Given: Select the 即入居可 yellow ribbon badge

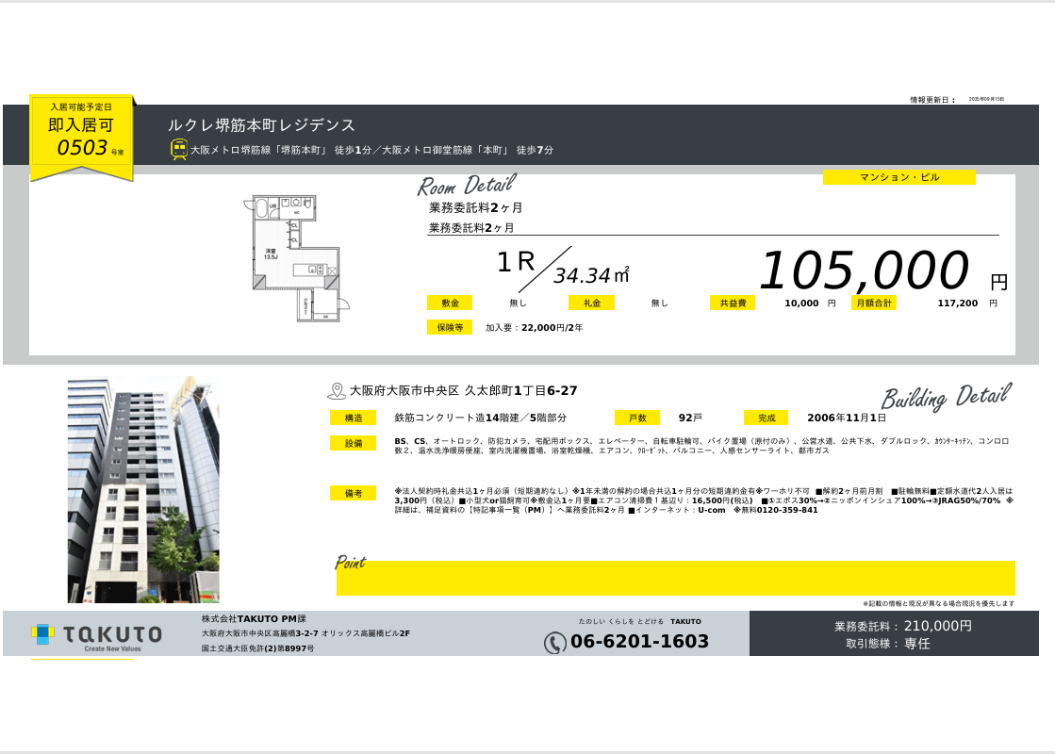Looking at the screenshot, I should [82, 135].
